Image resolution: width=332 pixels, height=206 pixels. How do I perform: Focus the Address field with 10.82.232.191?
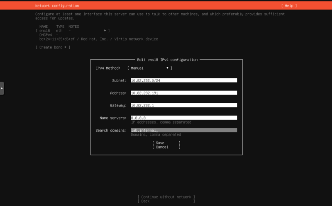click(x=183, y=93)
